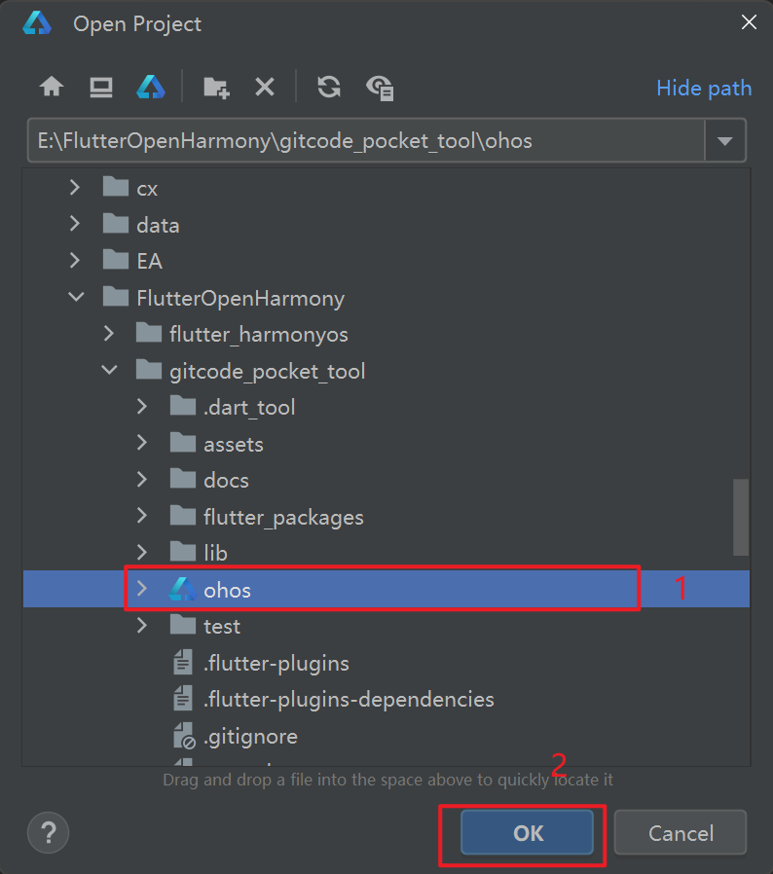
Task: Expand the data folder
Action: point(75,224)
